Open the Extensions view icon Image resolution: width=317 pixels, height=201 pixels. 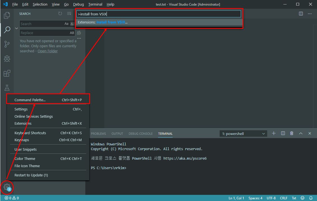click(7, 74)
